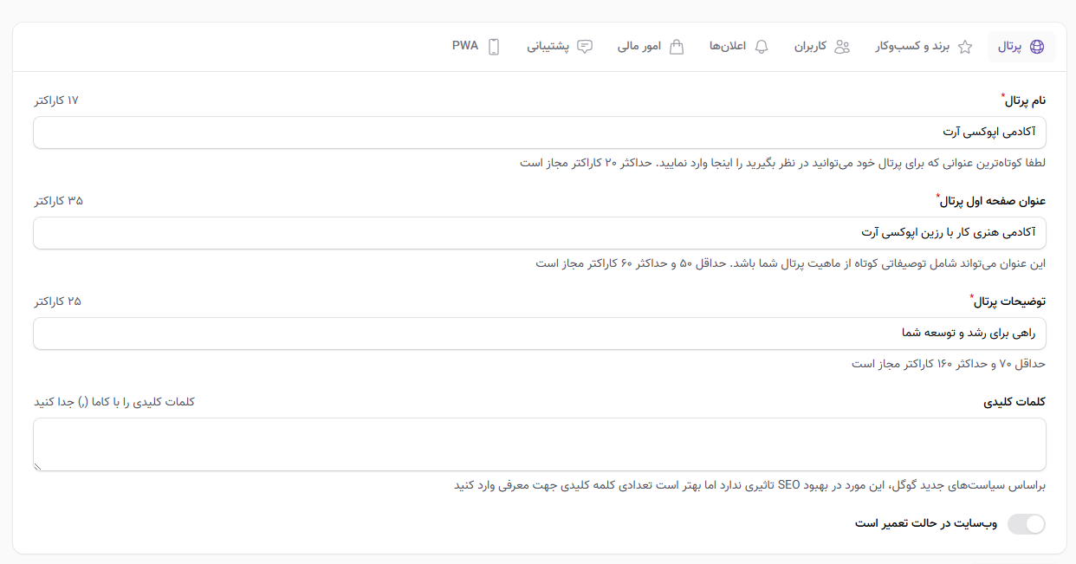Click the hint حداقل ۷۰ و حداکثر ۱۶۰ کاراکتر
The height and width of the screenshot is (564, 1076).
tap(949, 364)
